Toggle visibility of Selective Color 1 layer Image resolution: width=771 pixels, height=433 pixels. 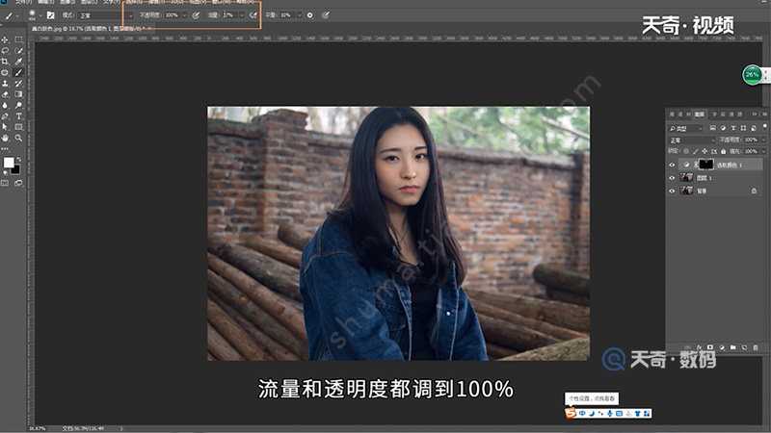672,165
